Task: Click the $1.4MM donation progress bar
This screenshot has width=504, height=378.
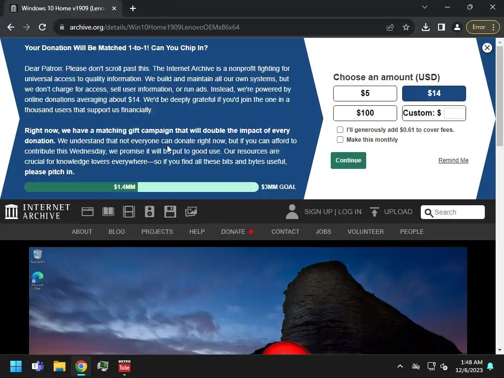Action: 141,187
